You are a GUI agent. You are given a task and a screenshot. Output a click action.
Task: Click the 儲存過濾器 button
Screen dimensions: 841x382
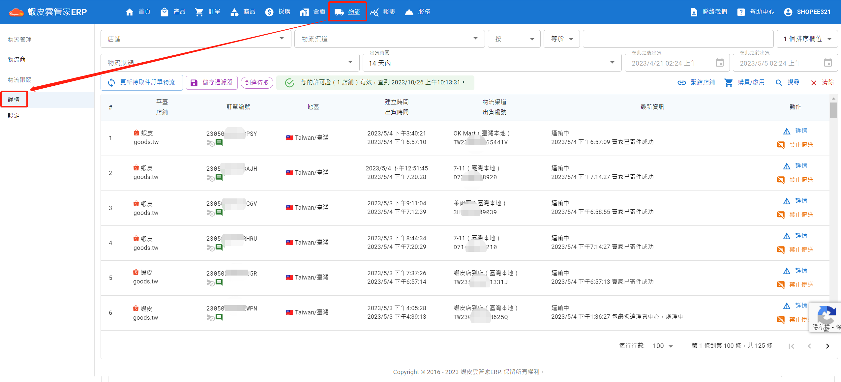(212, 82)
